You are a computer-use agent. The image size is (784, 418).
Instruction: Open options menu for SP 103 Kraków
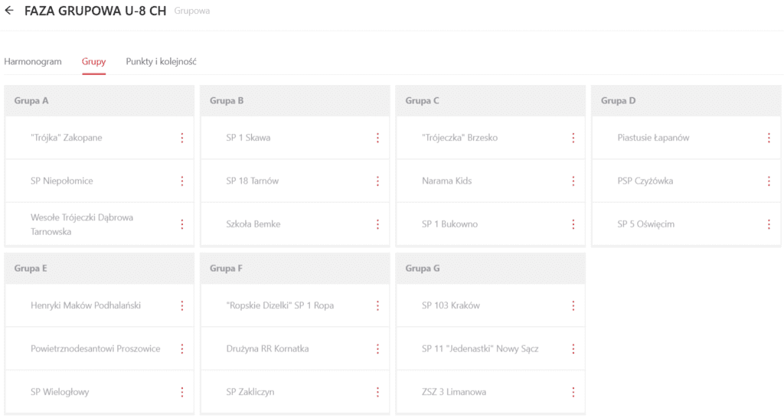pyautogui.click(x=573, y=305)
